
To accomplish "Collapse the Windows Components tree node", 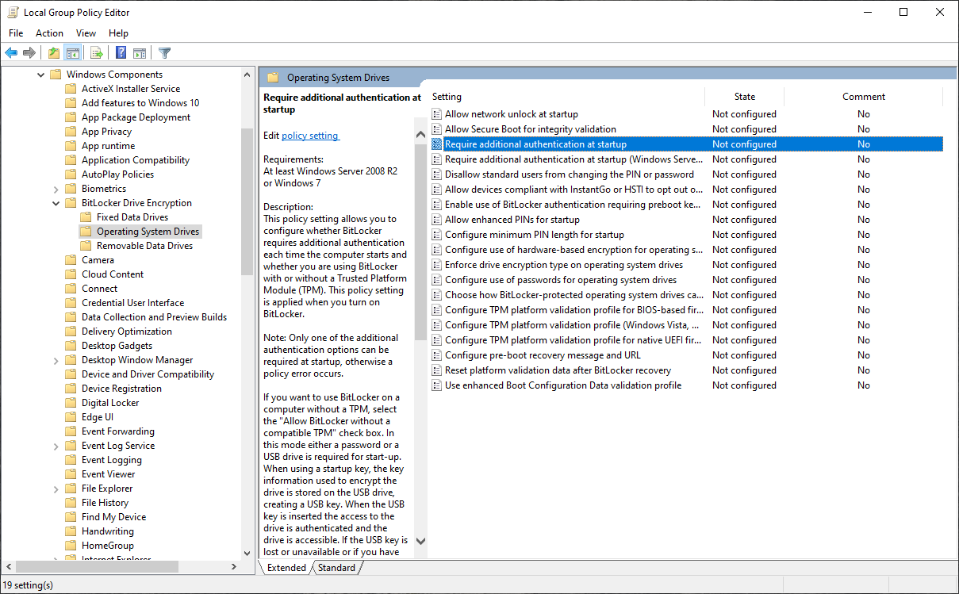I will 41,75.
